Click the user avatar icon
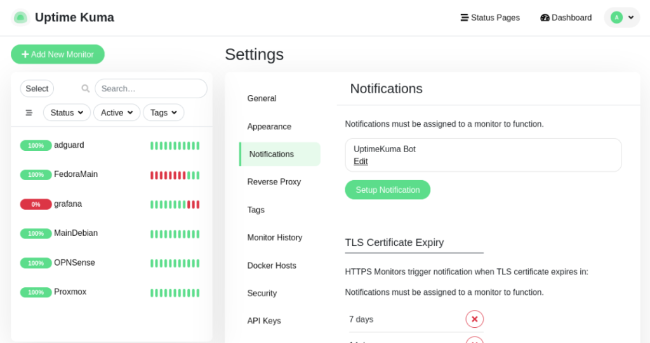Viewport: 650px width, 343px height. click(616, 18)
